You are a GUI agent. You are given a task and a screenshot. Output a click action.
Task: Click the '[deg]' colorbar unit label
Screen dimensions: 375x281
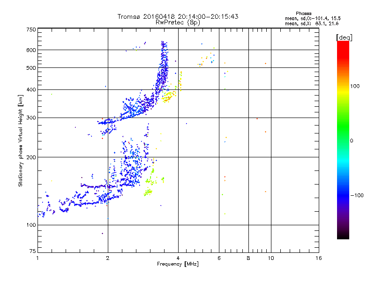344,37
